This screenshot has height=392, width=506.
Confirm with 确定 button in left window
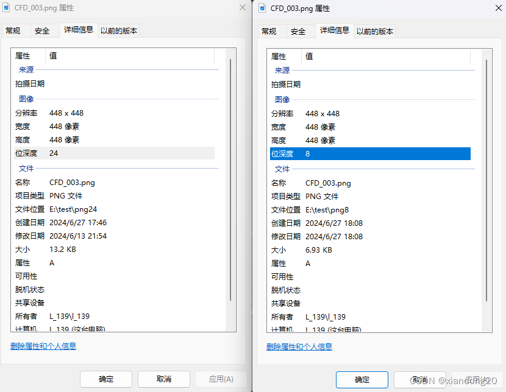click(x=106, y=379)
